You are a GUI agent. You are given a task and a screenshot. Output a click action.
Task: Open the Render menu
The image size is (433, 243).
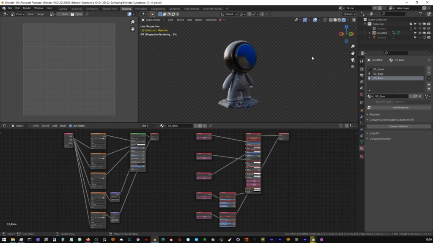pyautogui.click(x=27, y=8)
